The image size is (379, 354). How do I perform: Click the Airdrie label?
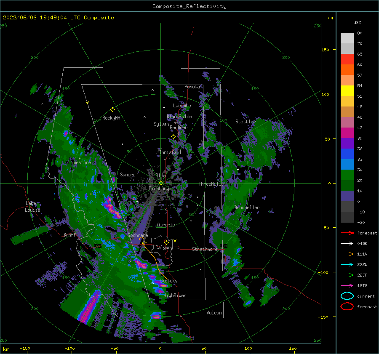(x=166, y=225)
